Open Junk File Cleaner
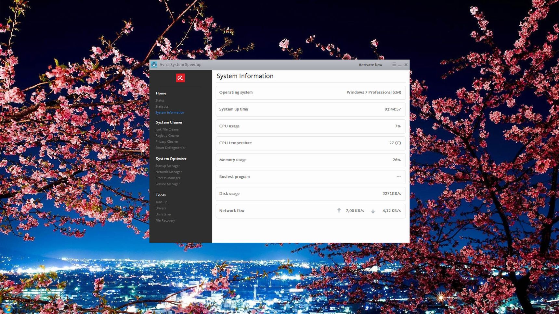The width and height of the screenshot is (559, 314). [167, 129]
